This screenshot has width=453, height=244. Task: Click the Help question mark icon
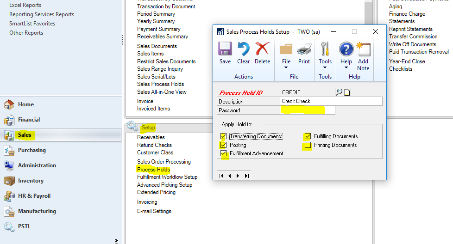346,49
